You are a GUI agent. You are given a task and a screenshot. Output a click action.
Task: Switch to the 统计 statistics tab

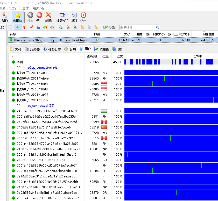pyautogui.click(x=118, y=49)
